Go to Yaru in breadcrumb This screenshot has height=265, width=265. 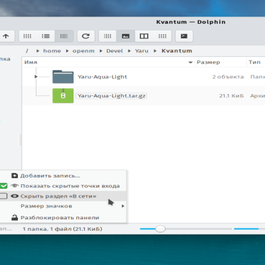coord(142,51)
